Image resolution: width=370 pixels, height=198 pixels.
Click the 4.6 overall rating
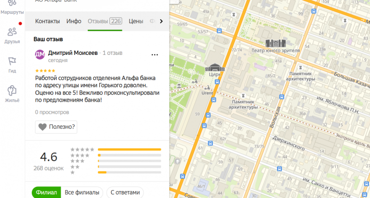pos(49,157)
